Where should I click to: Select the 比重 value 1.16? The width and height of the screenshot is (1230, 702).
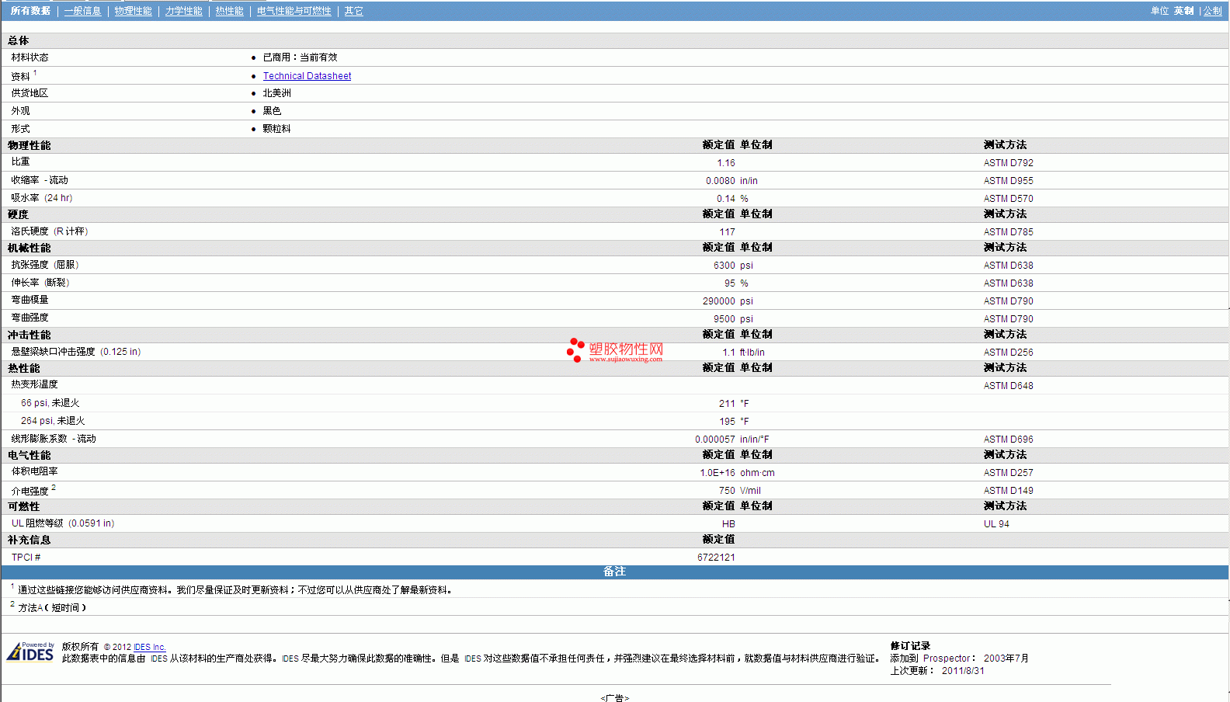click(x=726, y=163)
